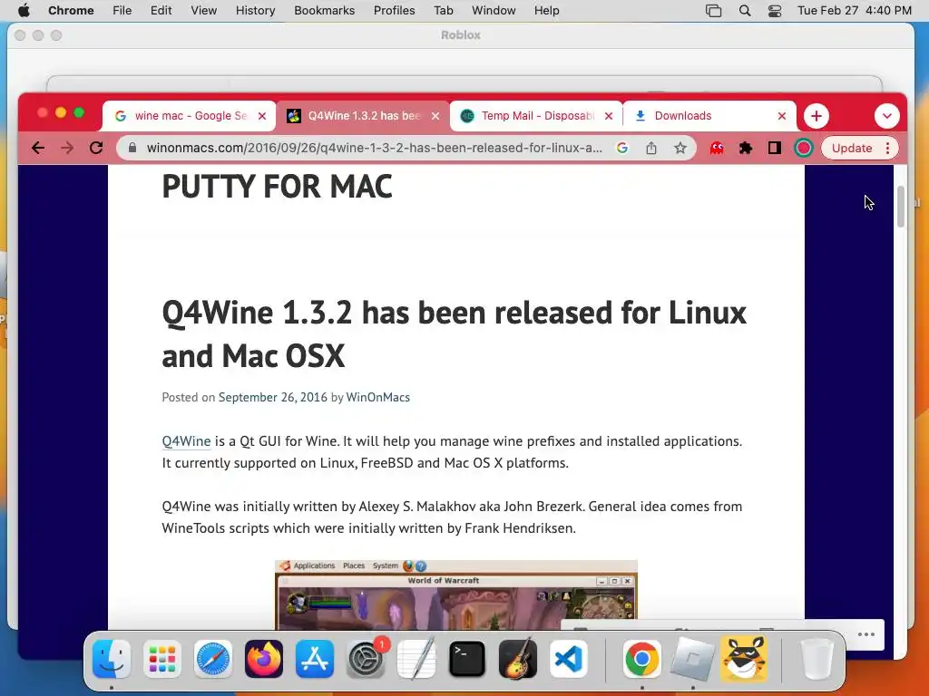Open the Bookmarks menu
This screenshot has width=929, height=696.
pyautogui.click(x=324, y=11)
